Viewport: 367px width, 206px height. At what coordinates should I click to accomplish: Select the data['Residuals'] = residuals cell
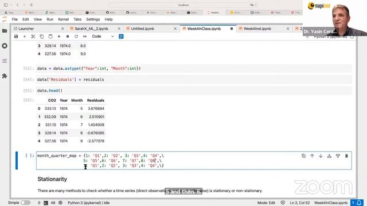[x=194, y=80]
